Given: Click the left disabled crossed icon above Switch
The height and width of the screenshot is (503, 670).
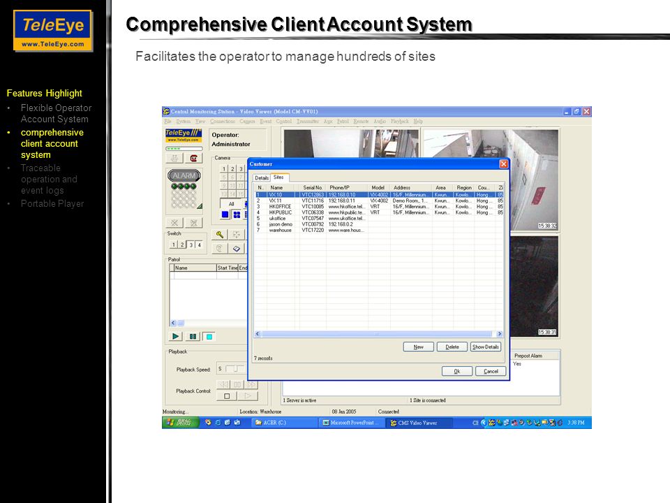Looking at the screenshot, I should coord(174,223).
